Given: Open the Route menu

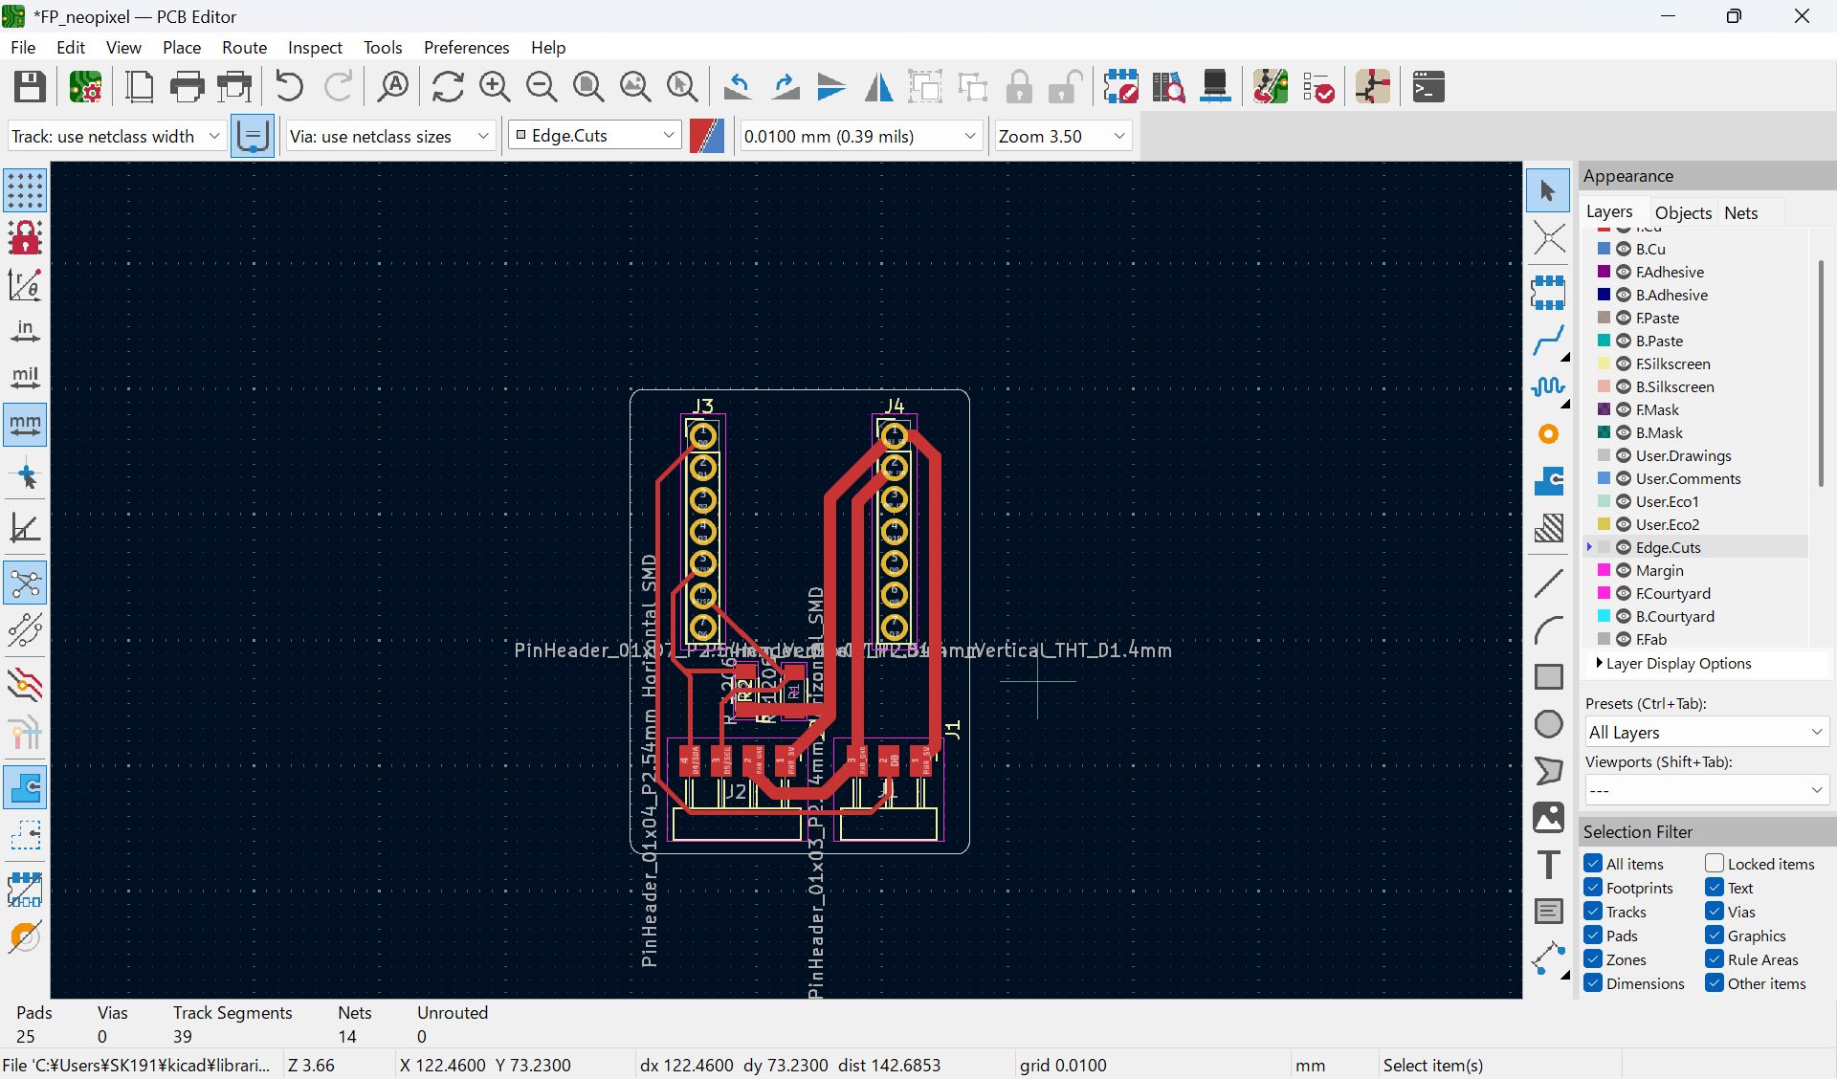Looking at the screenshot, I should pos(244,47).
